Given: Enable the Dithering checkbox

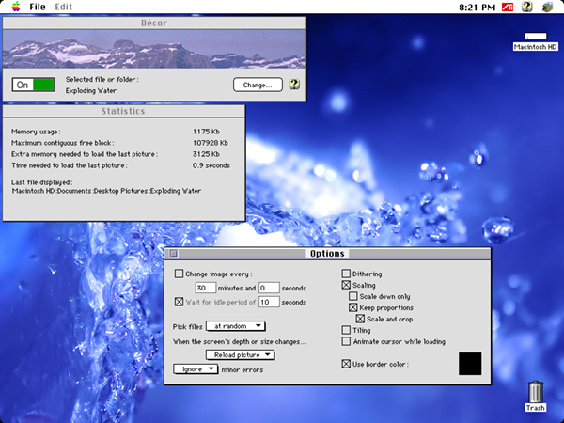Looking at the screenshot, I should pos(346,274).
